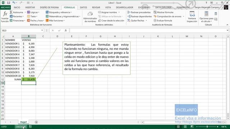Open Fecha y hora functions
230x129 pixels.
click(x=36, y=20)
